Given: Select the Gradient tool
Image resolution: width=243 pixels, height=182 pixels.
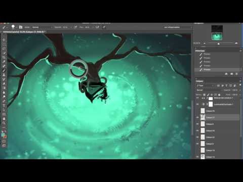Looking at the screenshot, I should 4,88.
